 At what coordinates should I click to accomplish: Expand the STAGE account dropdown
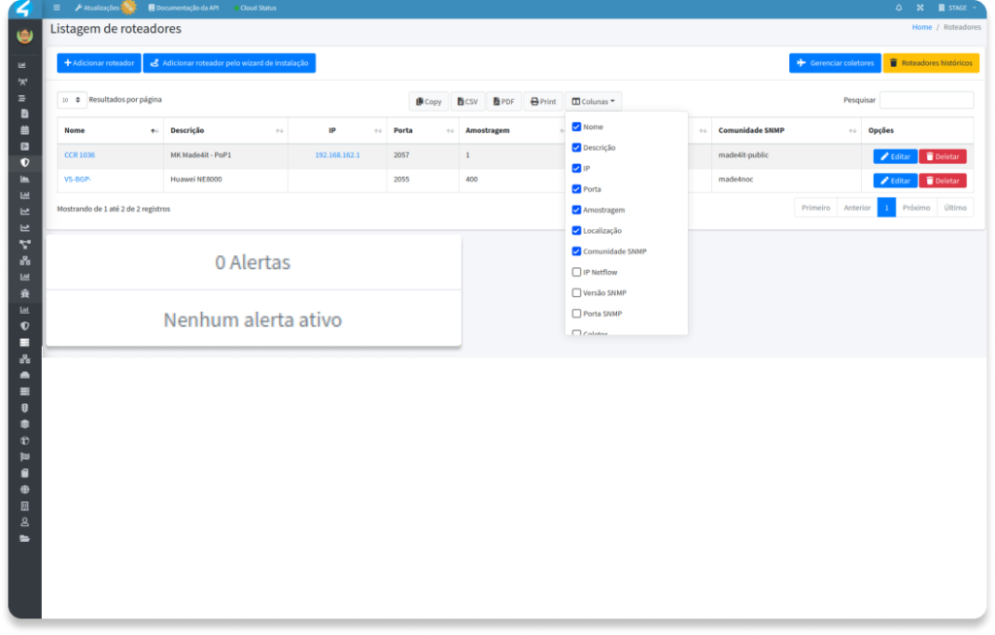point(957,8)
